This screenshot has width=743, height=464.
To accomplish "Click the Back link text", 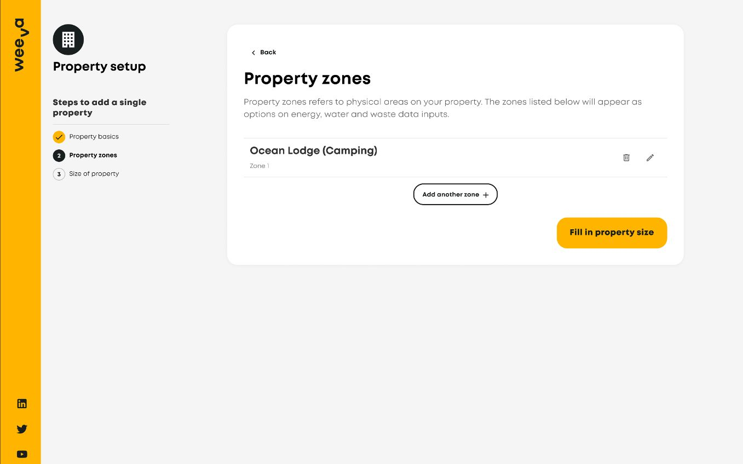I will point(268,53).
